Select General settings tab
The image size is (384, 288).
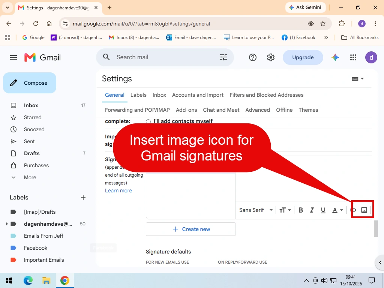click(115, 95)
